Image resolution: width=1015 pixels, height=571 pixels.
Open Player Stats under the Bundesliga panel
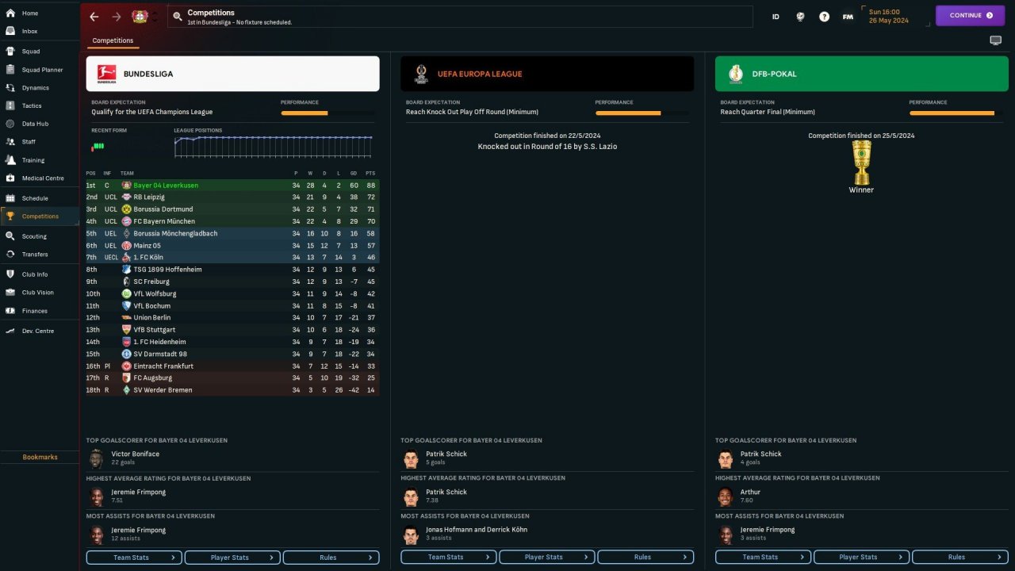[232, 558]
